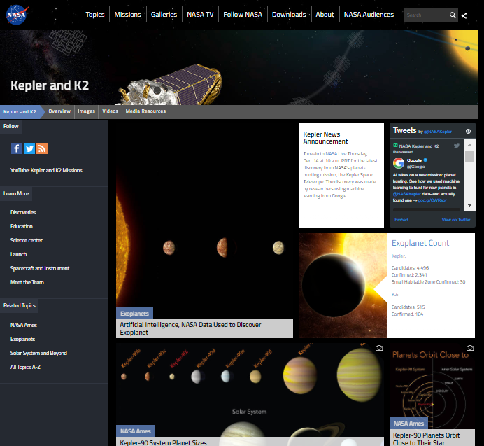
Task: Open the Follow NASA menu
Action: 243,15
